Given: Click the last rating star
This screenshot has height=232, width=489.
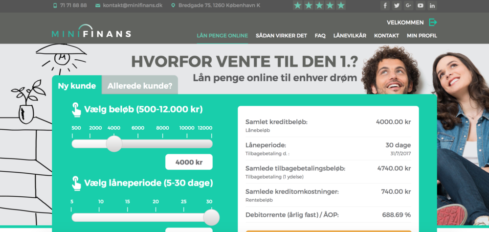Looking at the screenshot, I should [341, 5].
